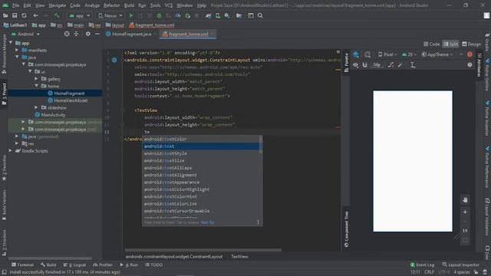Open AVD Manager toolbar icon
The width and height of the screenshot is (491, 276).
218,15
